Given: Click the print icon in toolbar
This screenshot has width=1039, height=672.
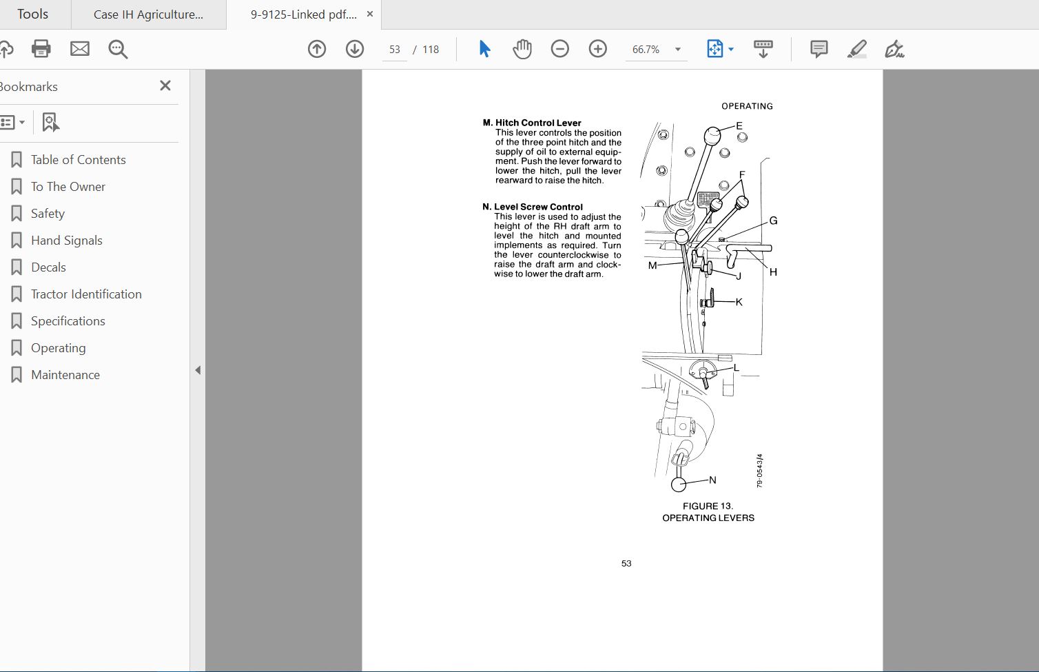Looking at the screenshot, I should point(41,49).
